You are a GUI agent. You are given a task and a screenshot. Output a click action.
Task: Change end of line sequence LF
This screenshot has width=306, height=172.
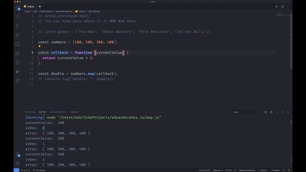pos(235,170)
